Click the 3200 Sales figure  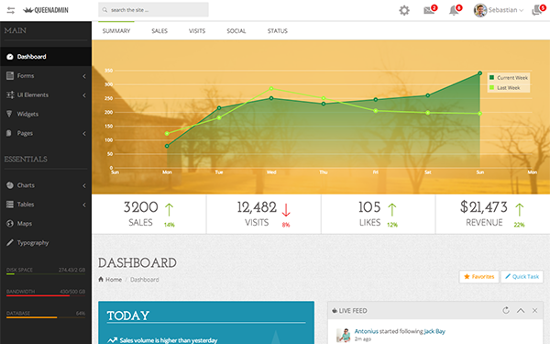pos(140,207)
